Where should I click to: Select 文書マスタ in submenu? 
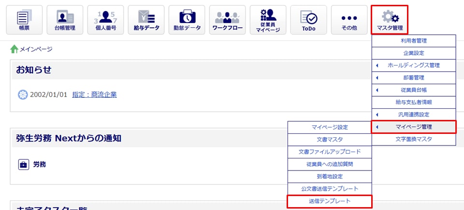tap(330, 139)
